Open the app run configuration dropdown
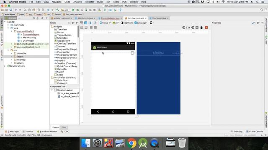268x150 pixels. pos(66,10)
